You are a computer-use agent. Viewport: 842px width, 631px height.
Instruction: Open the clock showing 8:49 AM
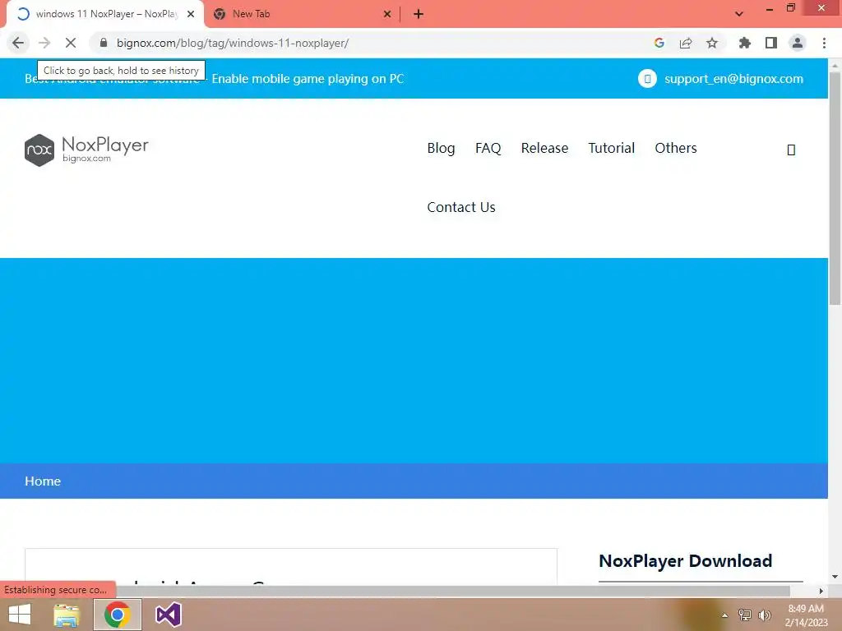[x=806, y=615]
